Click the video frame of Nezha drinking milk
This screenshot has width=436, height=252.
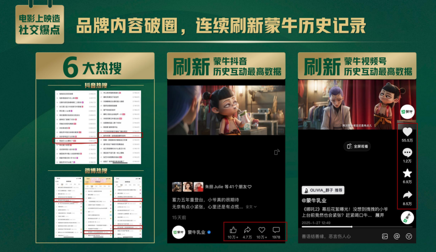tap(226, 110)
